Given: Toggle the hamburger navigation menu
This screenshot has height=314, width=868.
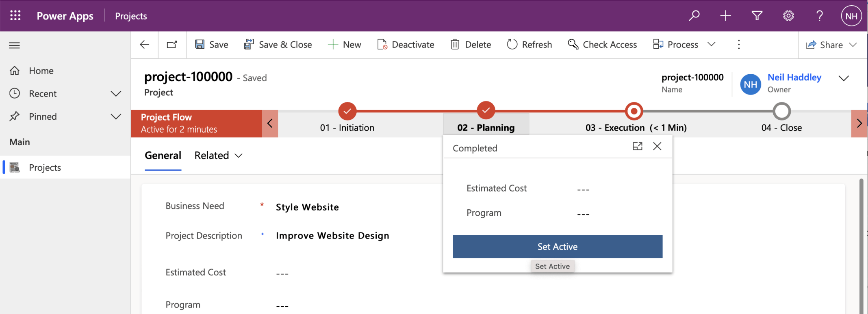Looking at the screenshot, I should coord(15,45).
